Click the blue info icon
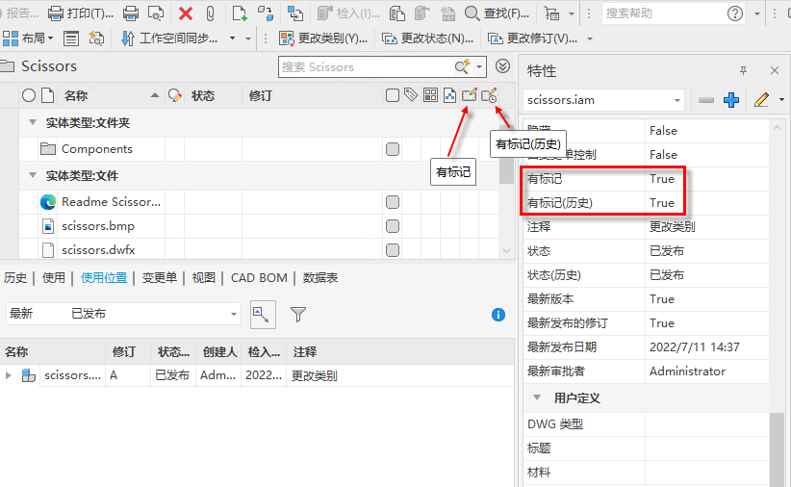The image size is (791, 487). [x=498, y=315]
